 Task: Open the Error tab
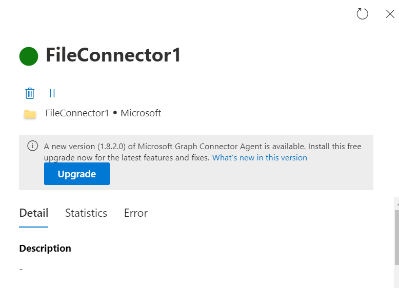tap(136, 213)
